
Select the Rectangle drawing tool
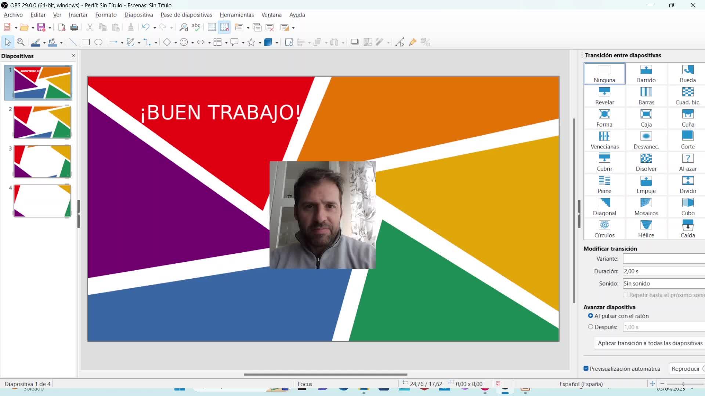point(86,42)
